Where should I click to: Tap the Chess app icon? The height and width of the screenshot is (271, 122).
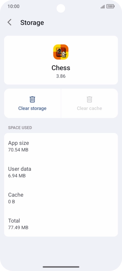(x=61, y=52)
